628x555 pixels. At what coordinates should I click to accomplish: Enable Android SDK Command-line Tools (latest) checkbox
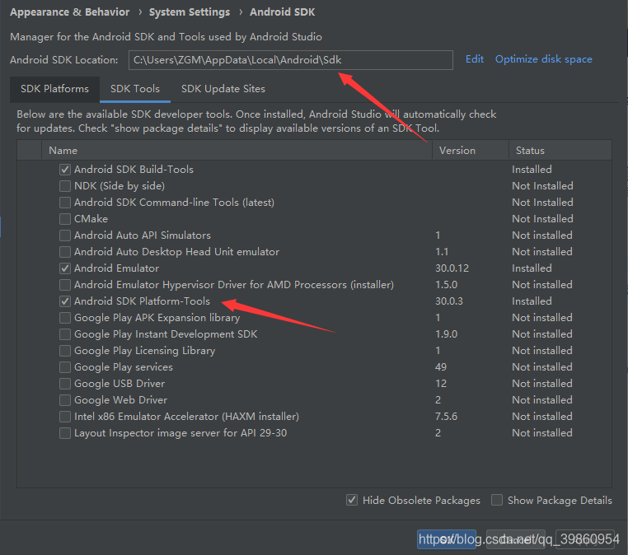65,203
